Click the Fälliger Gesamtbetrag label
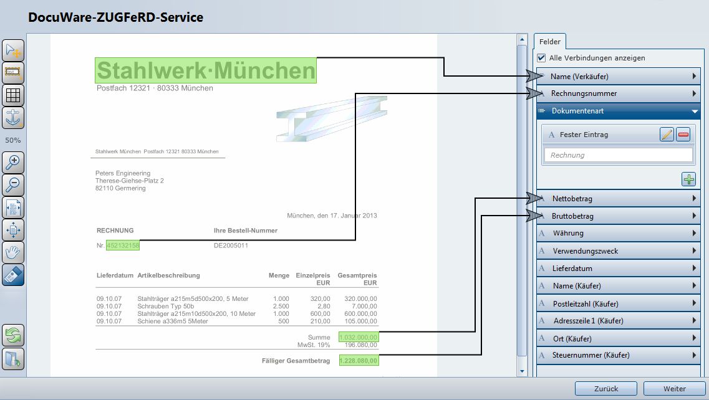The width and height of the screenshot is (709, 400). [296, 361]
